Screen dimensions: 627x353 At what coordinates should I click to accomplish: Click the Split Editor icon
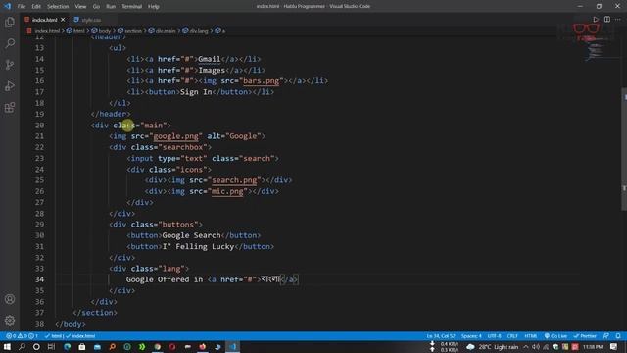(x=607, y=20)
